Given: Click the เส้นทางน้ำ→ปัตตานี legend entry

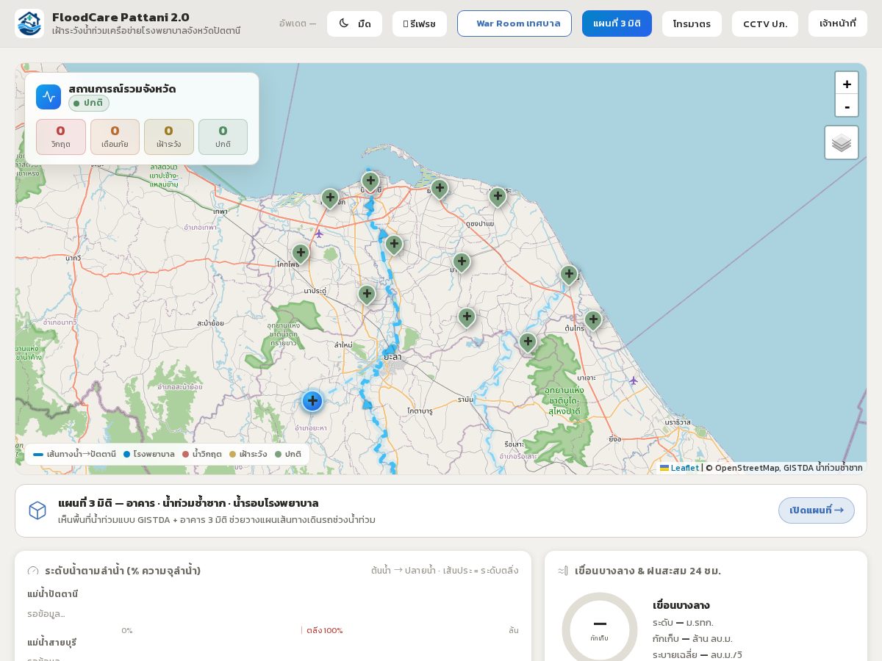Looking at the screenshot, I should click(x=75, y=454).
